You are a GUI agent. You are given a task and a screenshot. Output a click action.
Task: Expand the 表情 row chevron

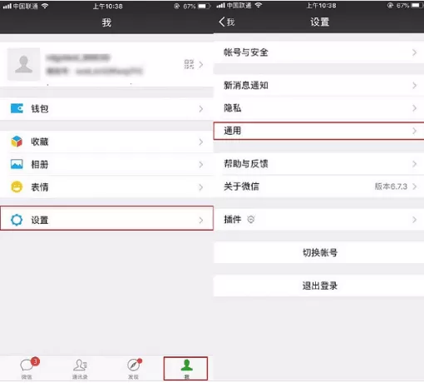click(x=201, y=187)
